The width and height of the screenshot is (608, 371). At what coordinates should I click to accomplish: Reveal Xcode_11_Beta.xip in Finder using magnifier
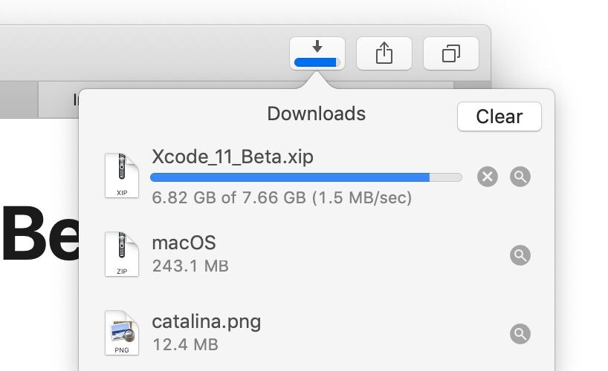[520, 177]
